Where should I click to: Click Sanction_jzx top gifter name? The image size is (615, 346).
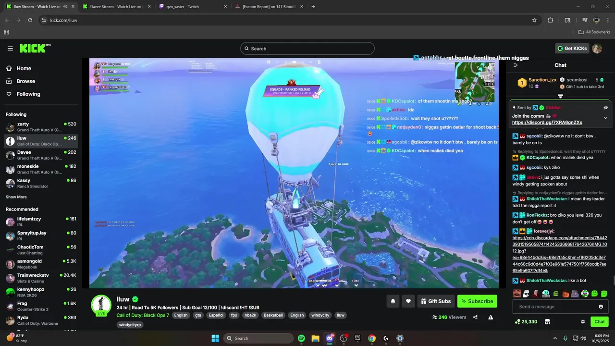tap(542, 80)
